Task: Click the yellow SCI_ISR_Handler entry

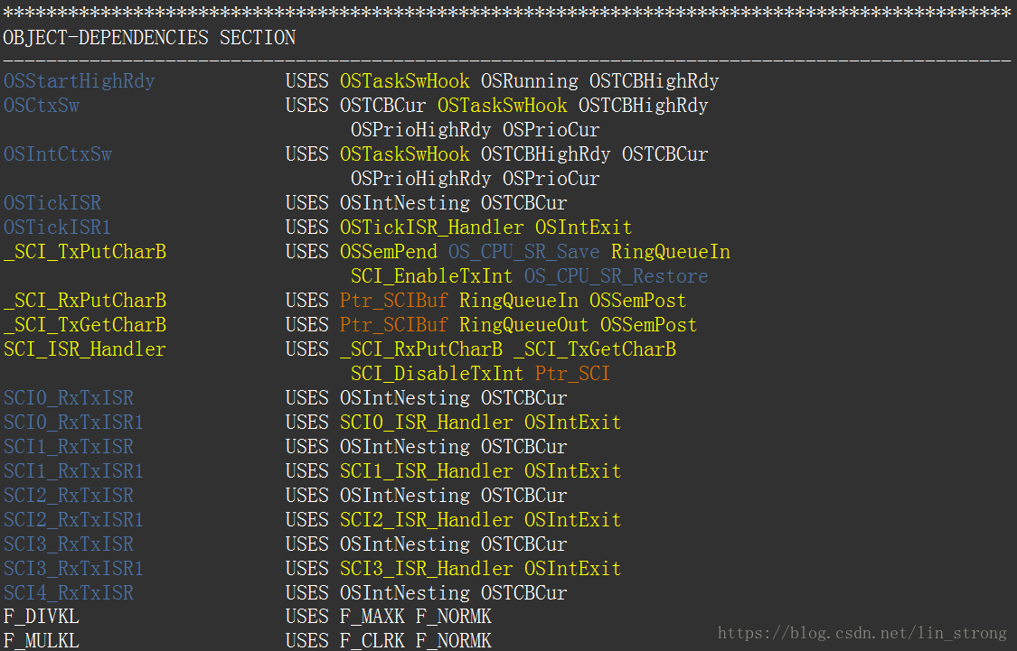Action: [x=85, y=349]
